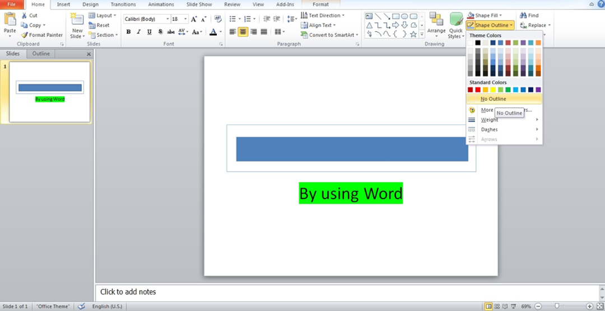Decrease font size with Shrink Font
This screenshot has height=311, width=605.
[x=203, y=19]
